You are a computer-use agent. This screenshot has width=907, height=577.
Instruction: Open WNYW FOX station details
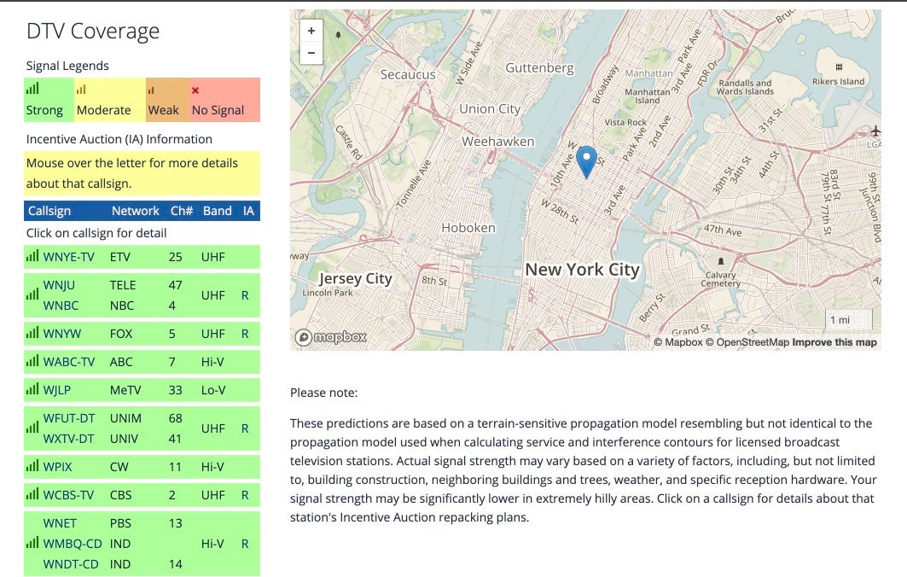coord(62,334)
